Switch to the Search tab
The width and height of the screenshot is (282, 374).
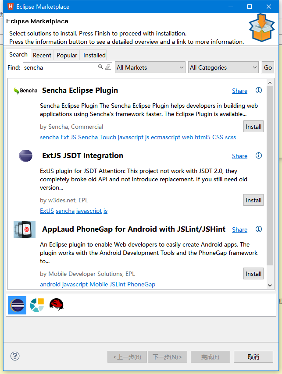[18, 55]
